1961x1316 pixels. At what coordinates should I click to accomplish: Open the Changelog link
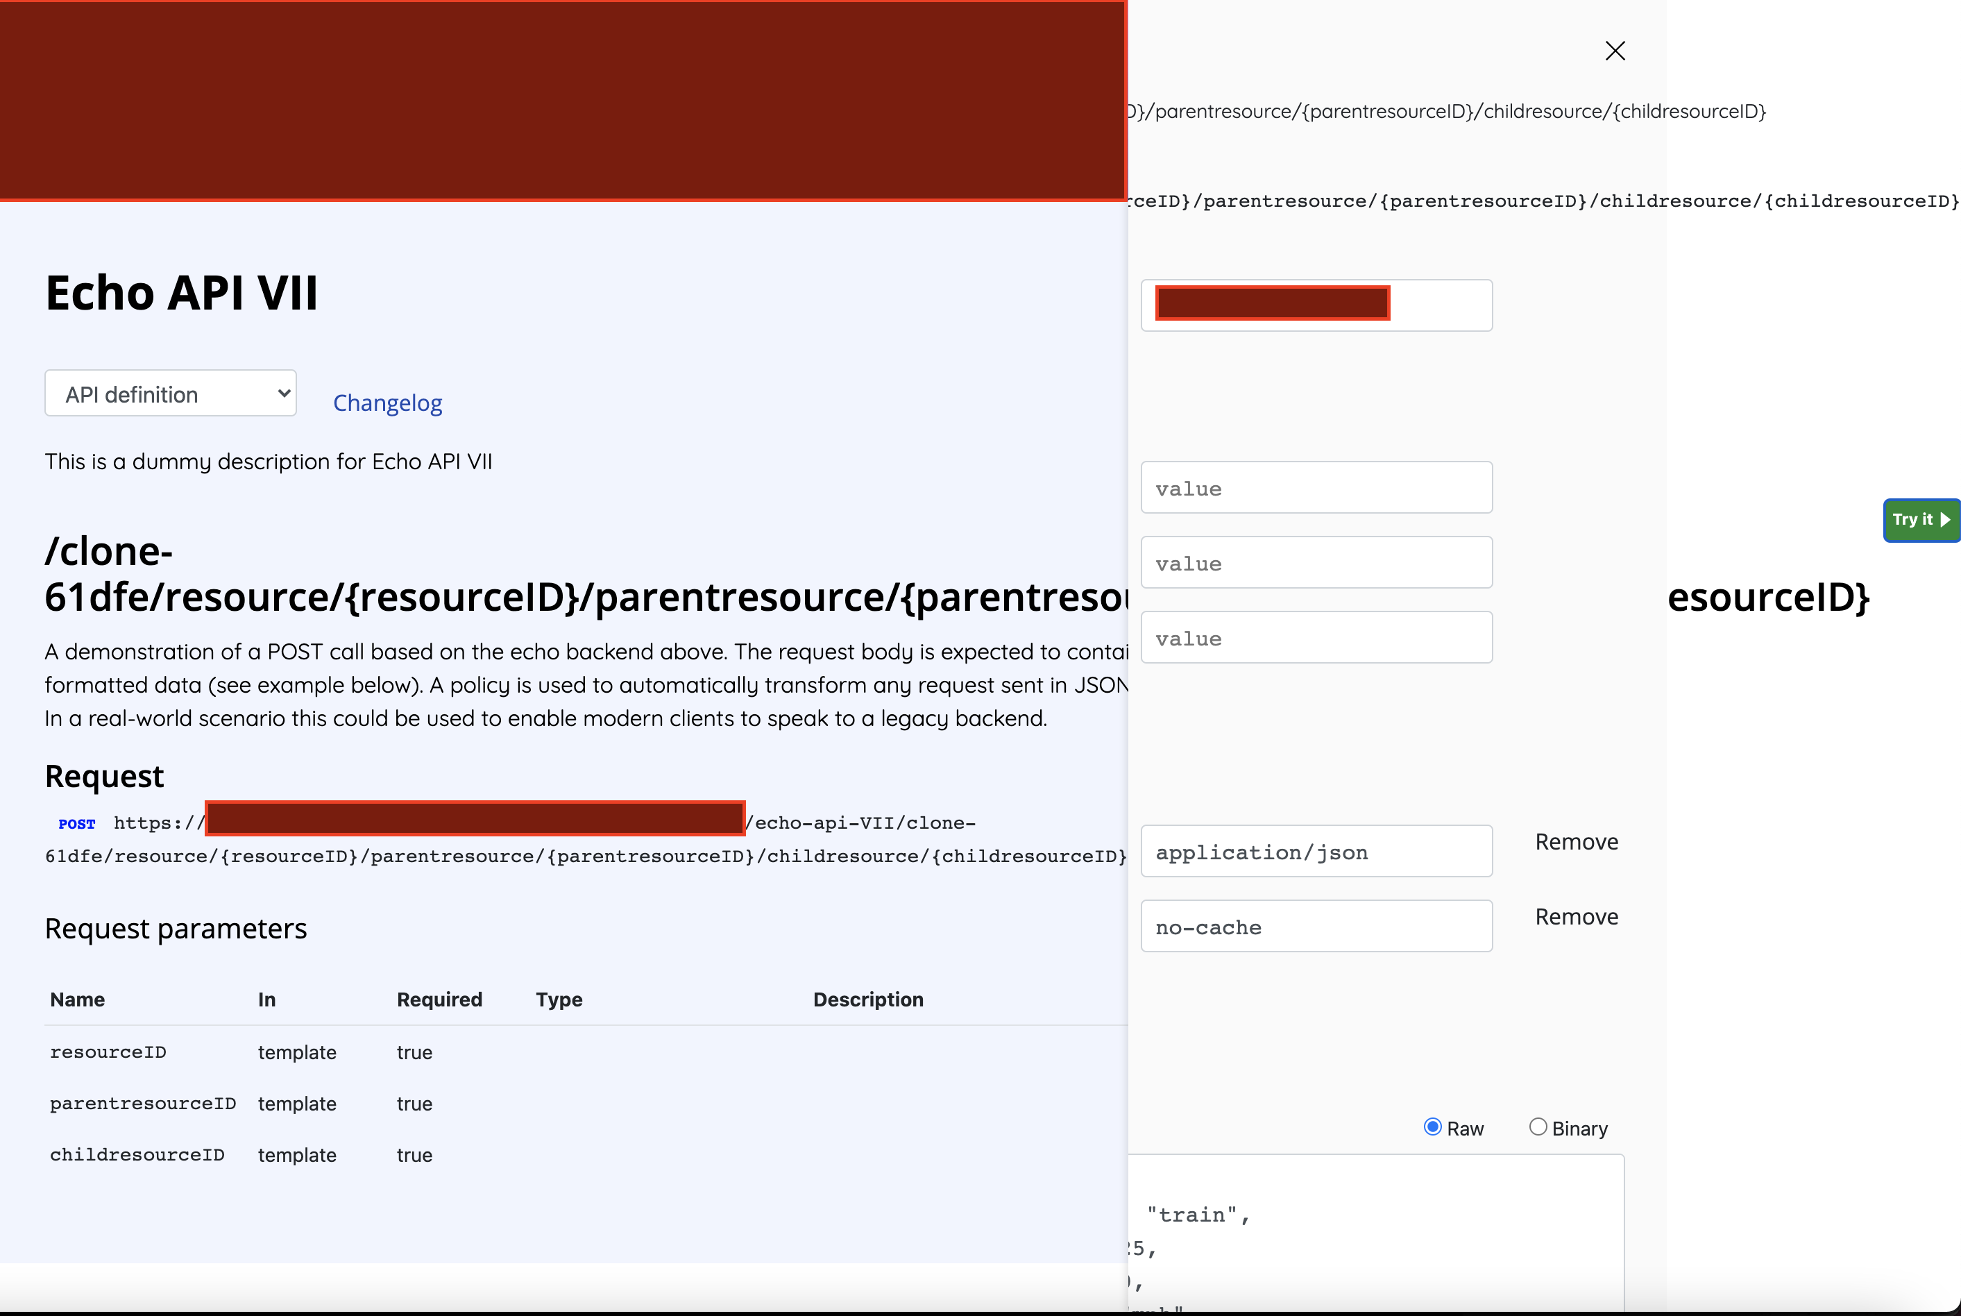(x=388, y=403)
